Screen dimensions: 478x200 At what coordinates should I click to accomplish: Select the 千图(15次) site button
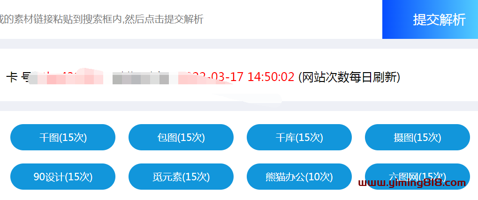point(63,137)
